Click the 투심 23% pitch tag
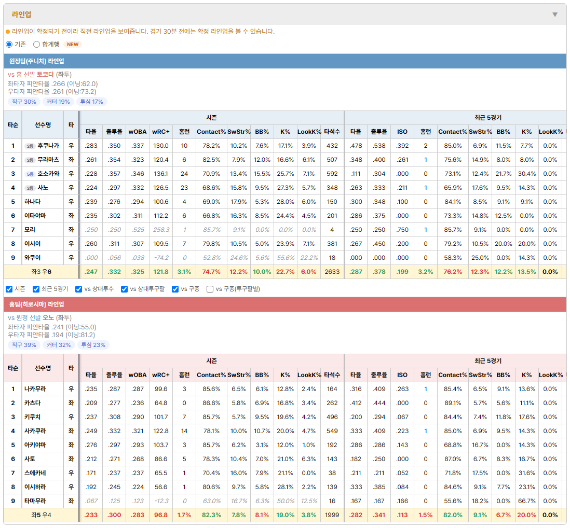The width and height of the screenshot is (570, 528). pyautogui.click(x=93, y=345)
